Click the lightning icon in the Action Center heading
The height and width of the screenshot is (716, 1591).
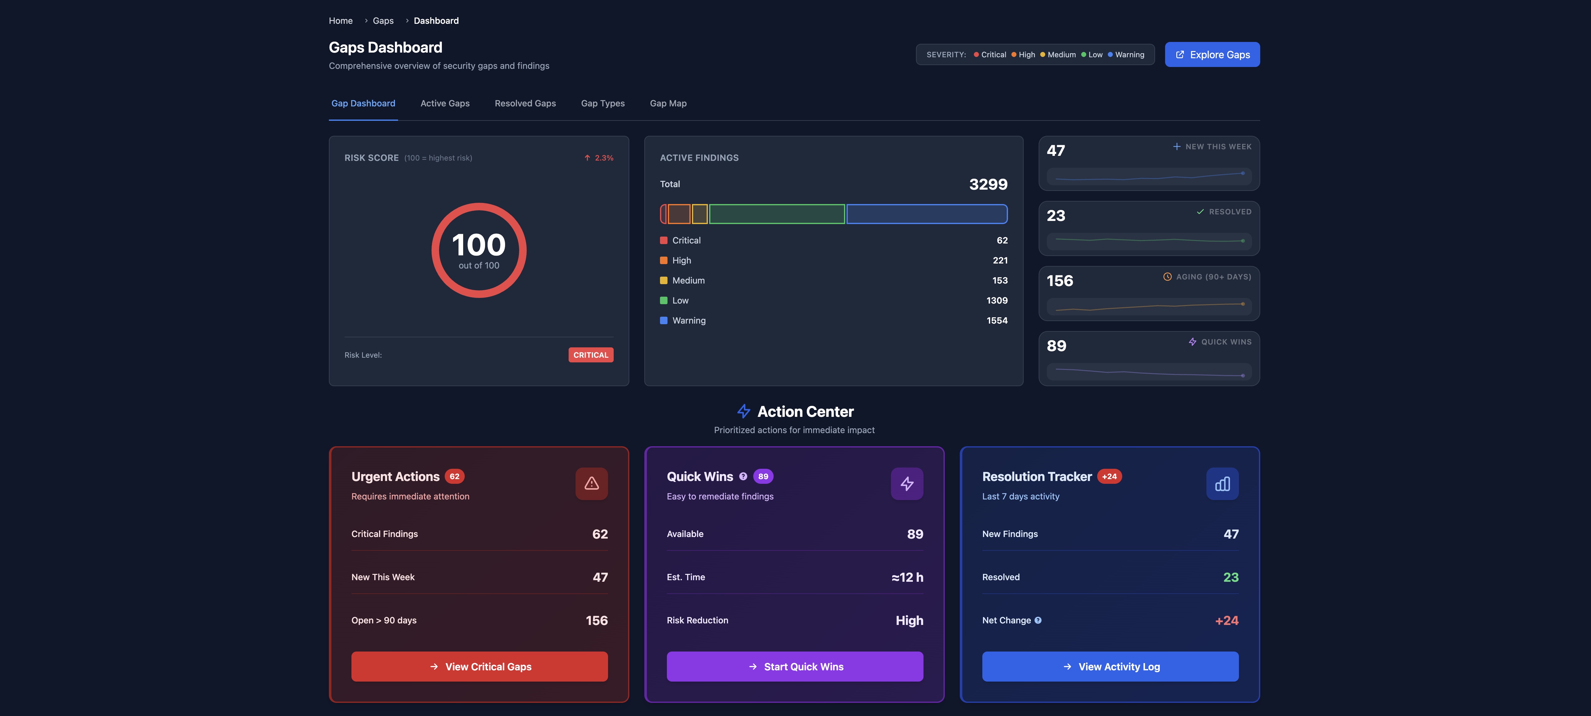pos(743,411)
